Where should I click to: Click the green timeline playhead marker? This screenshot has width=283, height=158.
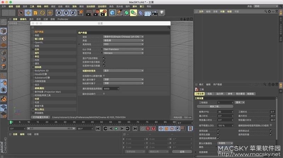click(11, 122)
